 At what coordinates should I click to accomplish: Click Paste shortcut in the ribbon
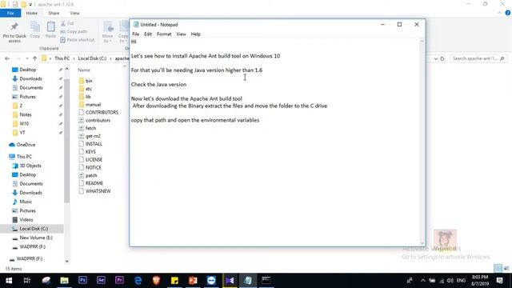click(78, 39)
